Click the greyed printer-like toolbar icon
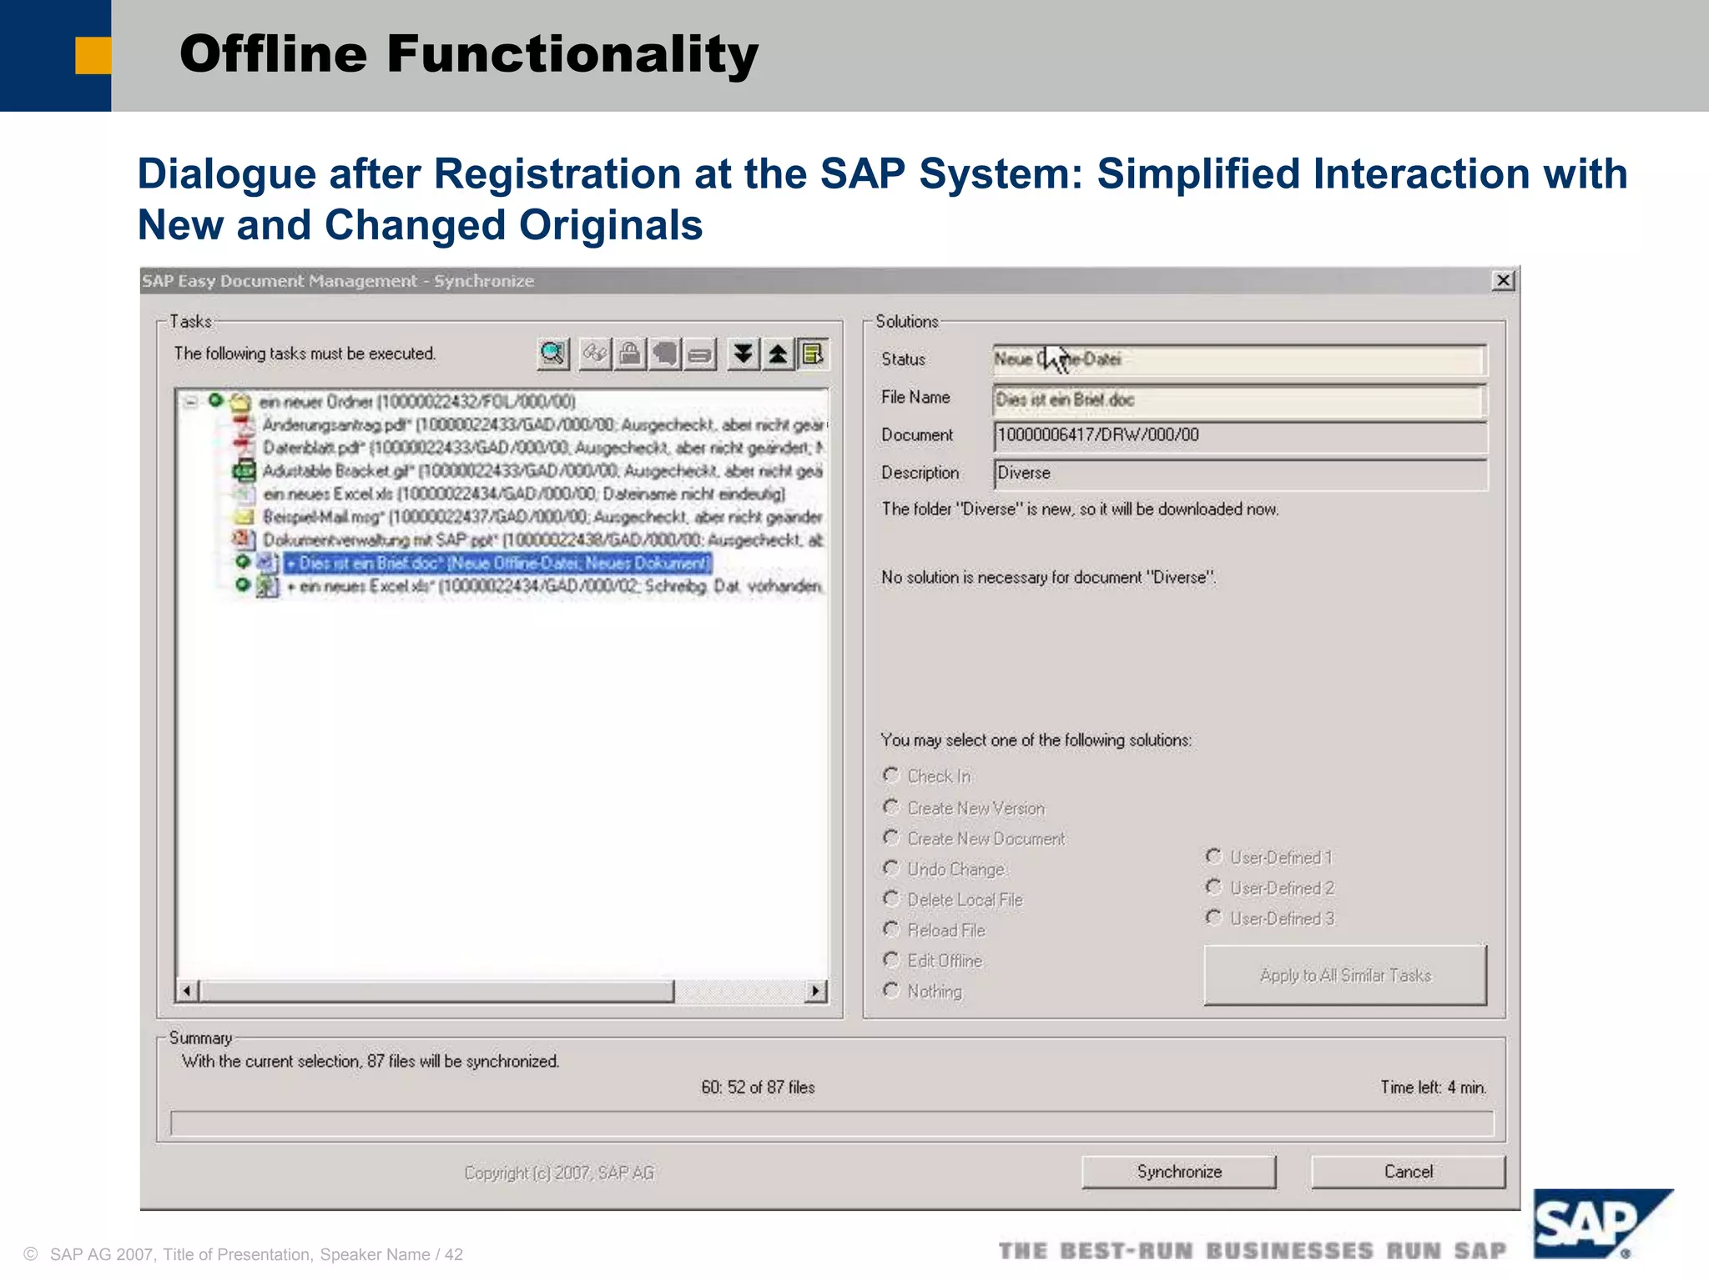Viewport: 1709px width, 1281px height. [x=700, y=354]
